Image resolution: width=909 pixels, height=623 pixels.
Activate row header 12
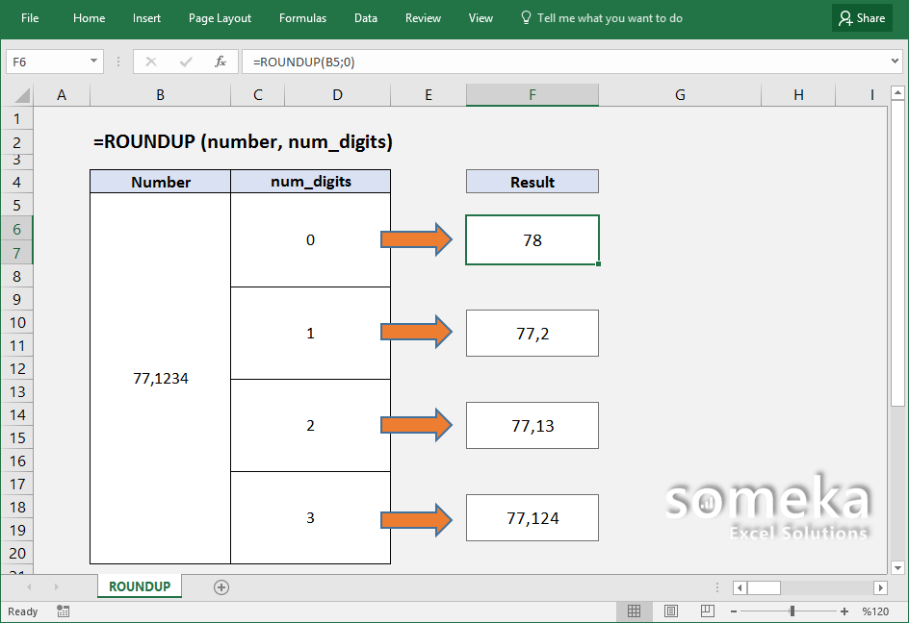(x=17, y=368)
